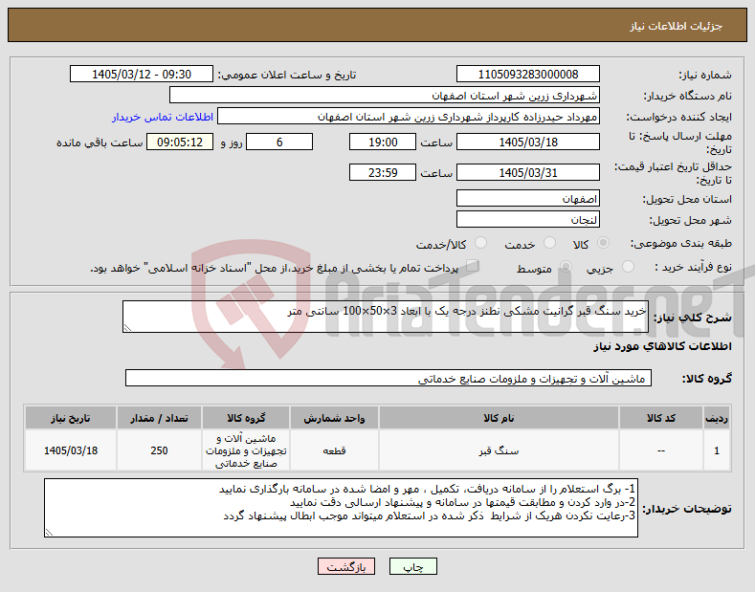The image size is (755, 592).
Task: Click the delivery province field اصفهان
Action: click(x=527, y=198)
